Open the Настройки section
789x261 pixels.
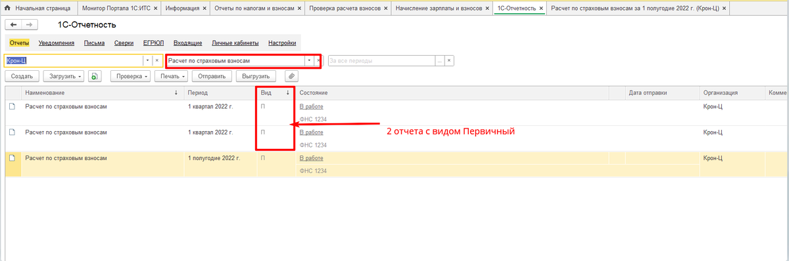[282, 43]
